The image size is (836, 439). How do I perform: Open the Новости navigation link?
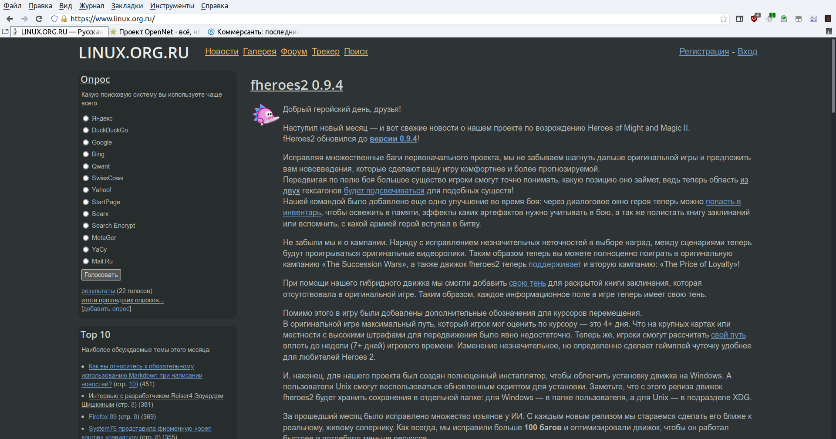pyautogui.click(x=222, y=51)
